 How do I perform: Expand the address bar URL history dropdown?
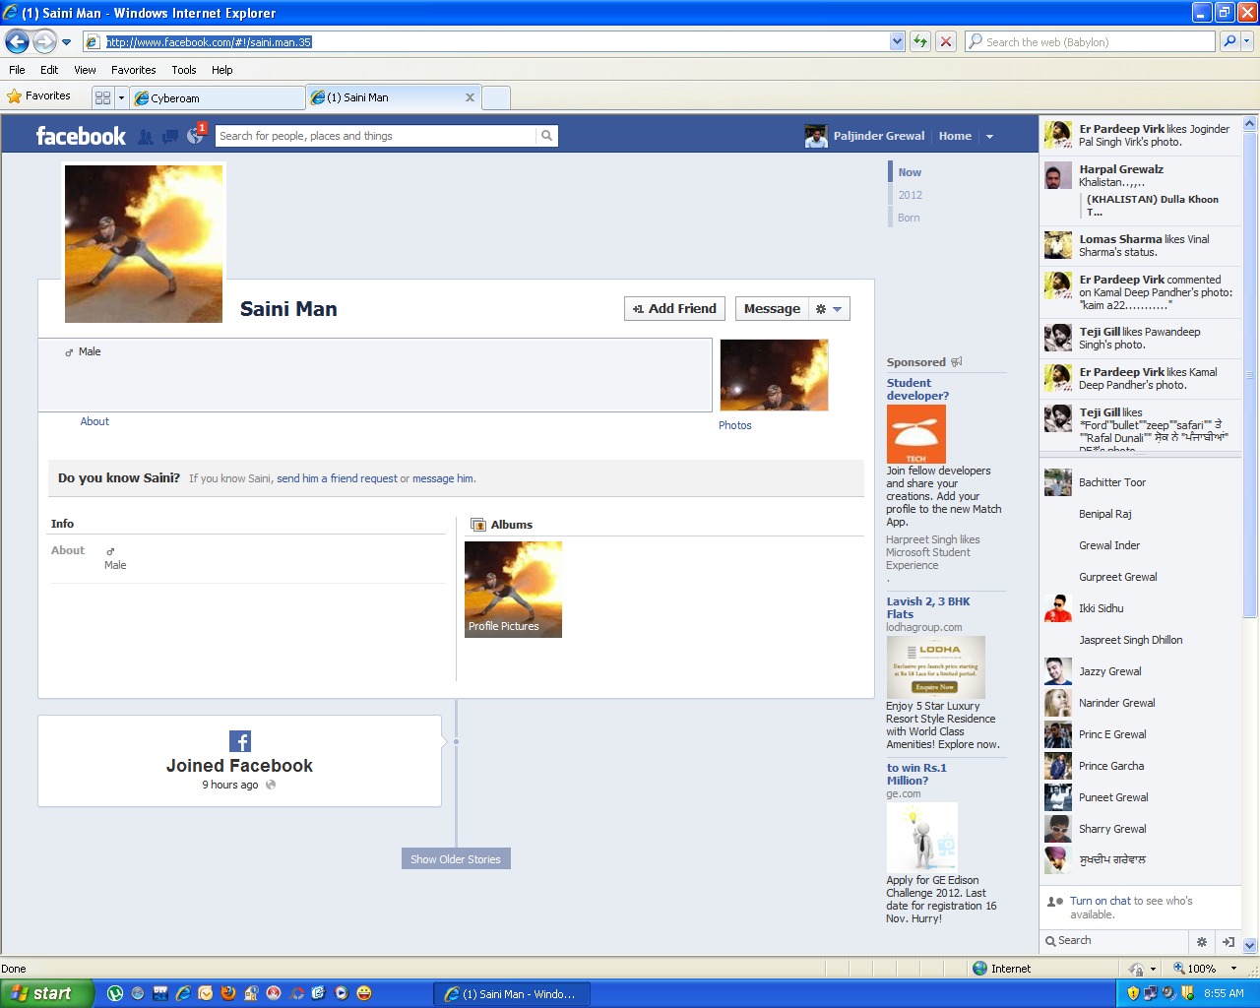[897, 41]
